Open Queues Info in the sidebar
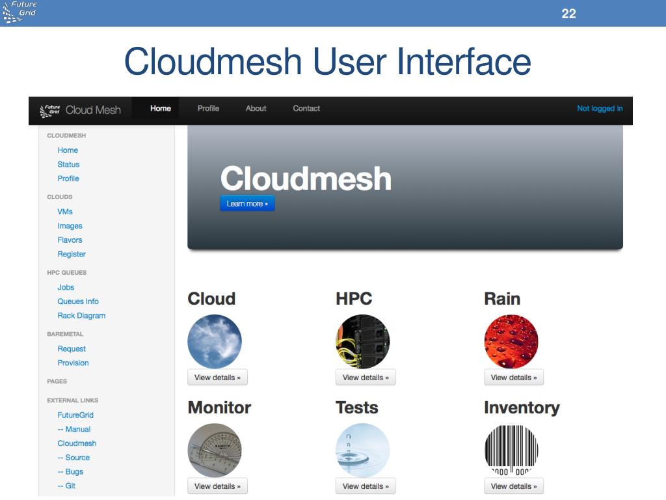666x500 pixels. pos(78,301)
